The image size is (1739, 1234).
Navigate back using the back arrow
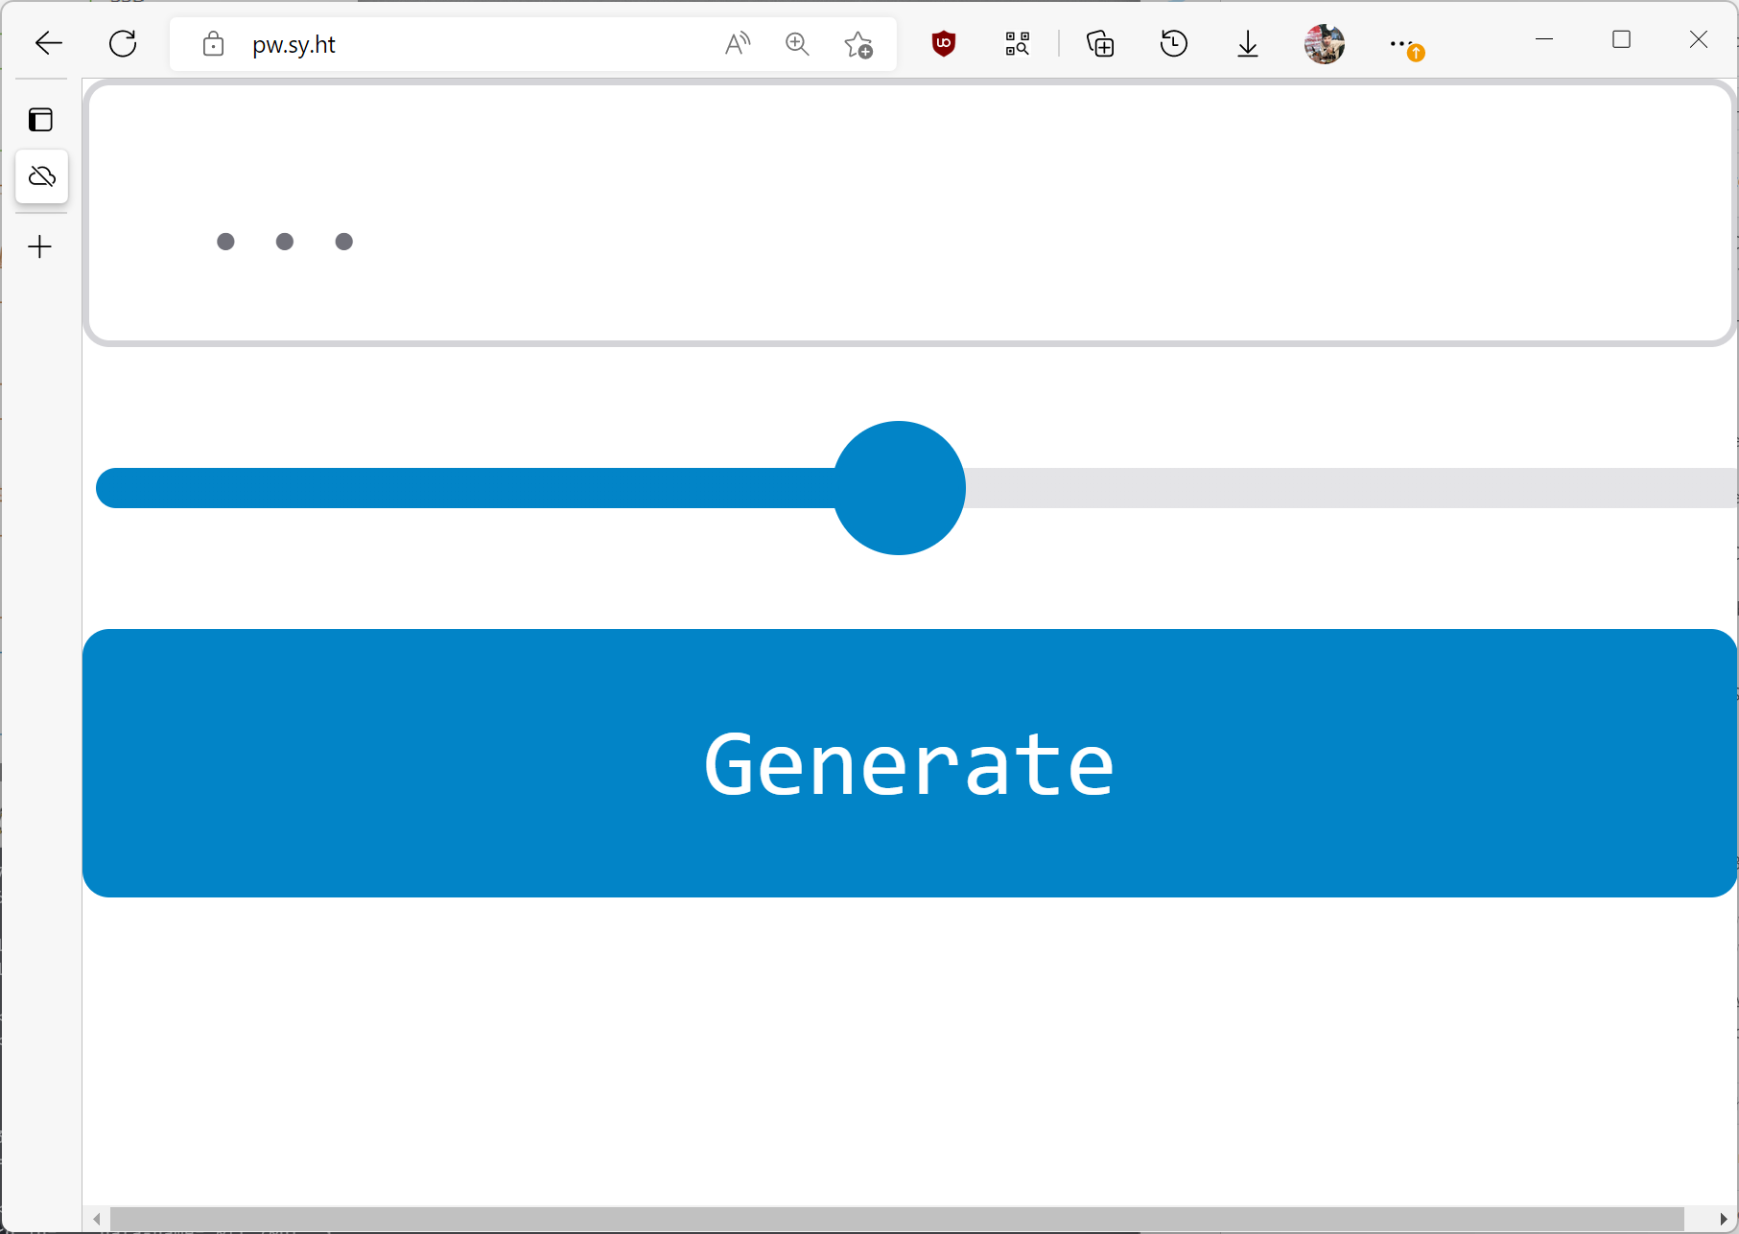coord(48,43)
